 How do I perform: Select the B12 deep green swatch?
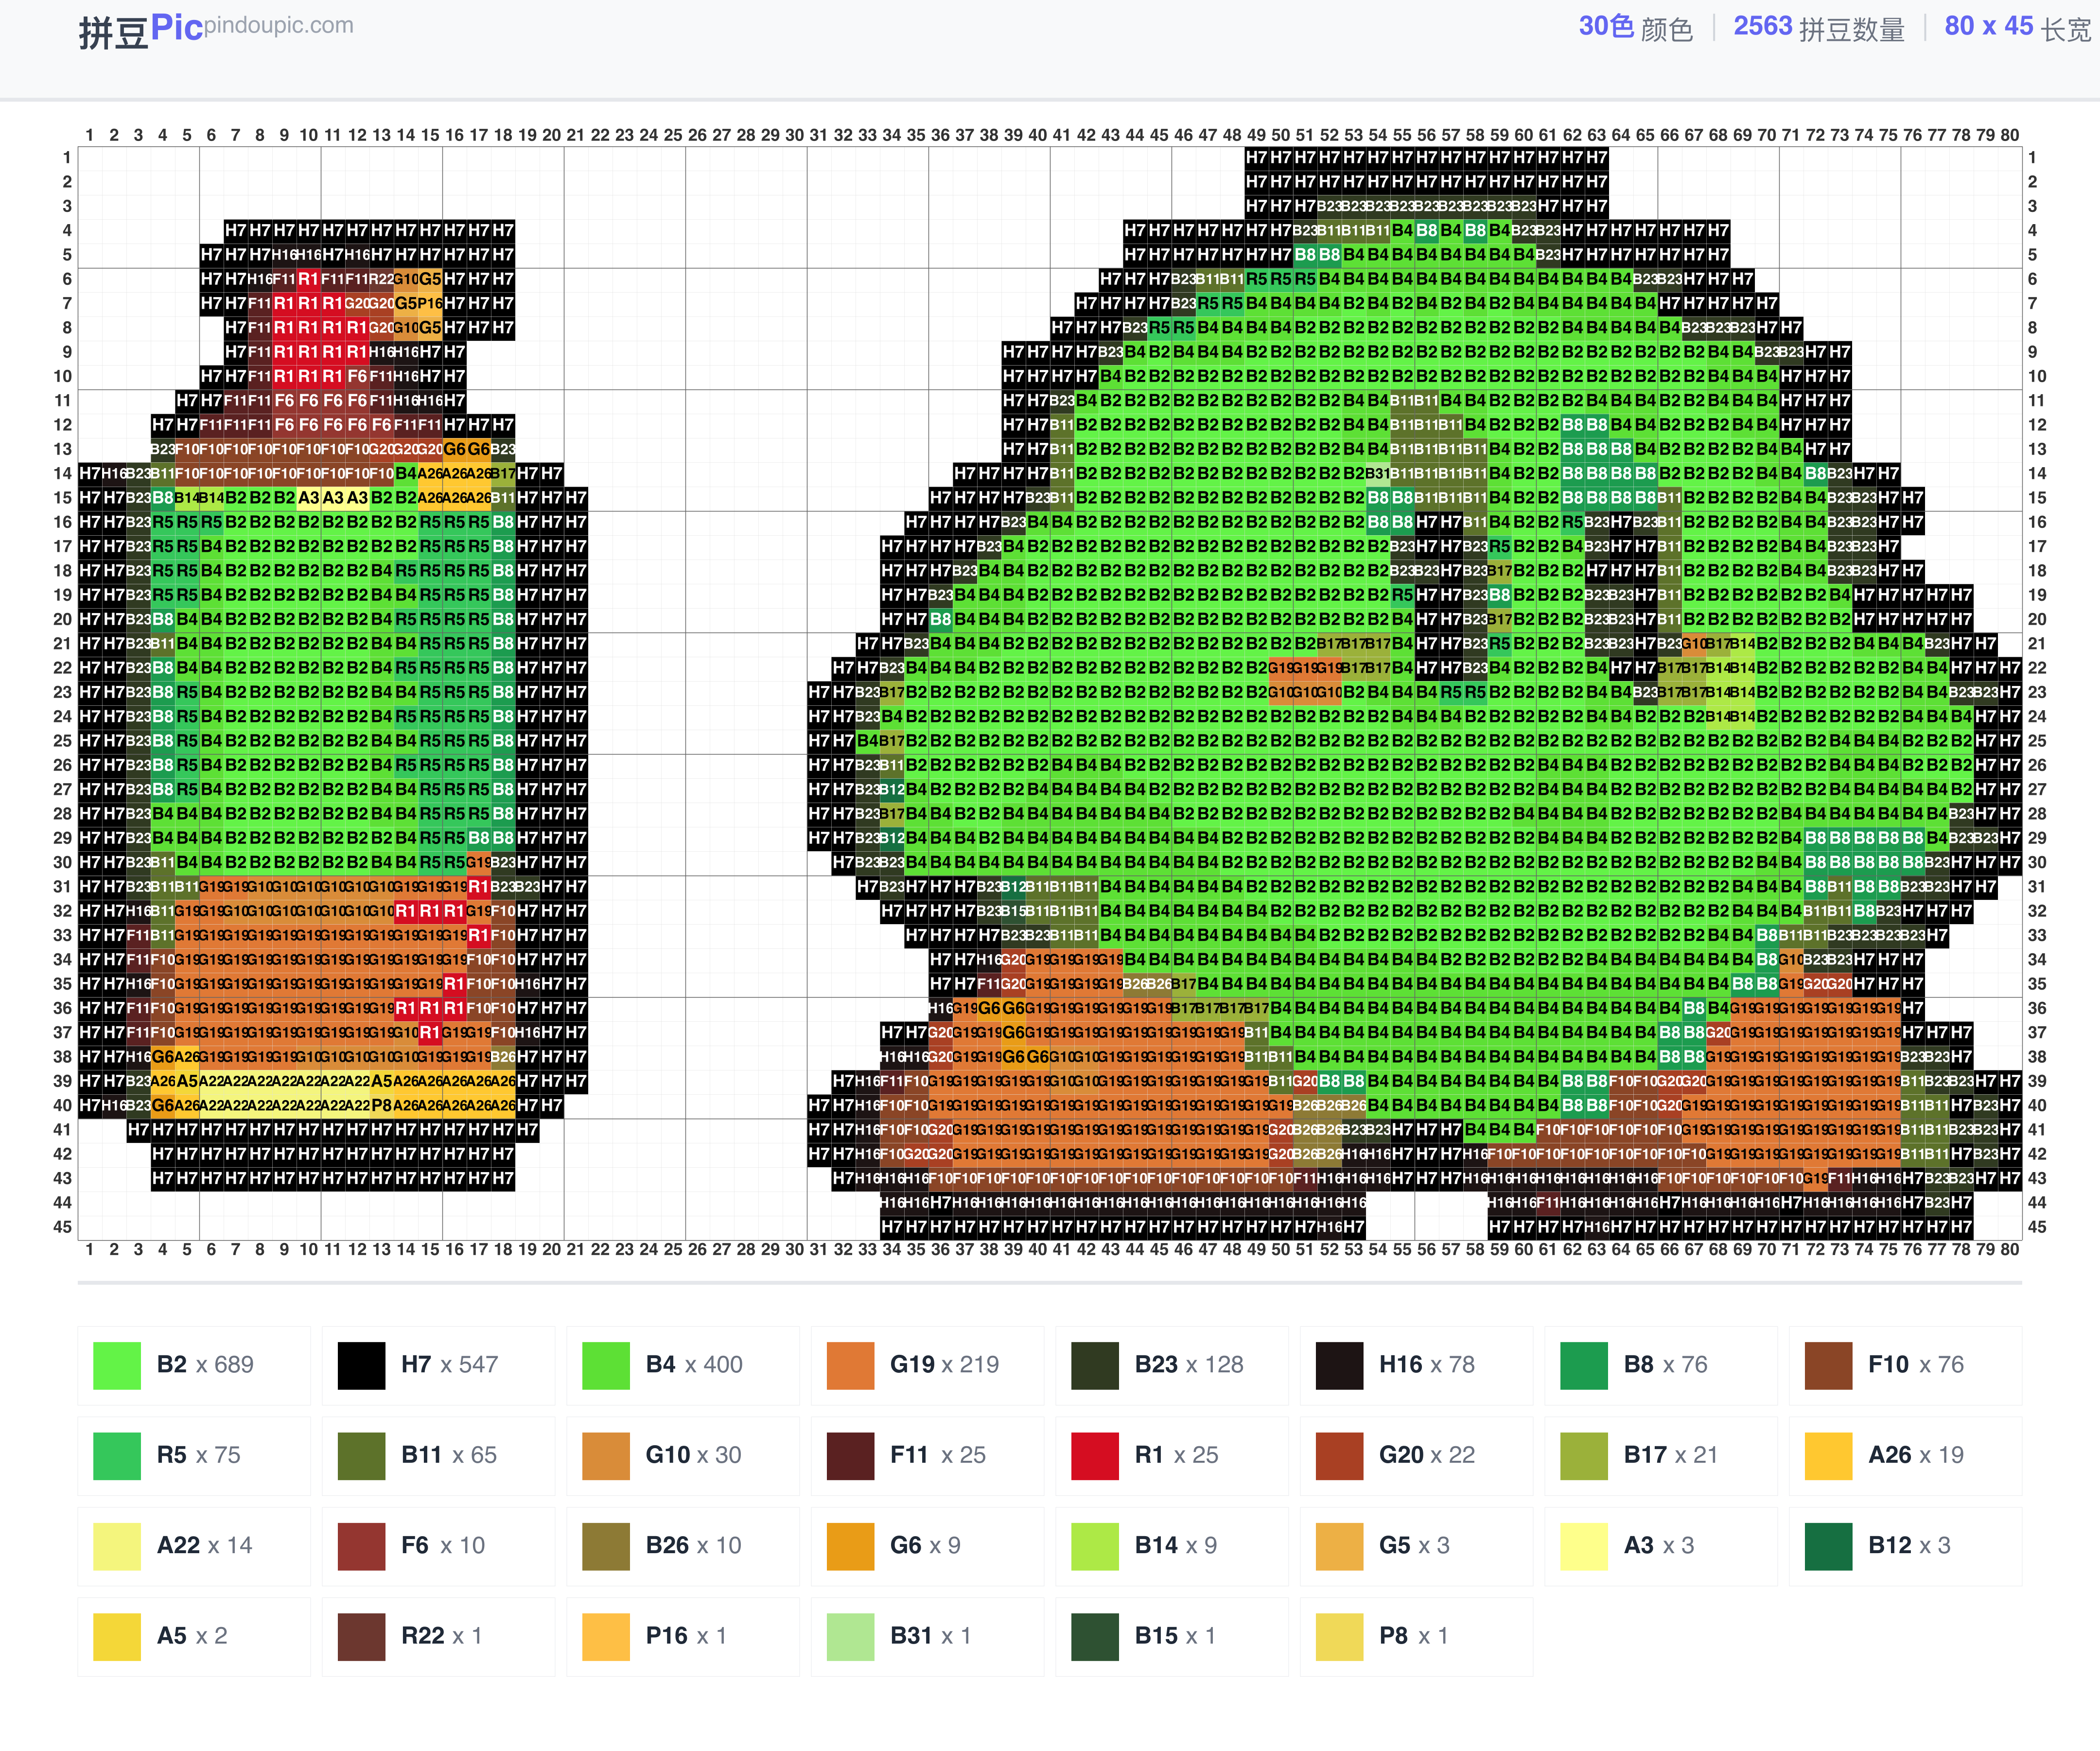tap(1828, 1546)
